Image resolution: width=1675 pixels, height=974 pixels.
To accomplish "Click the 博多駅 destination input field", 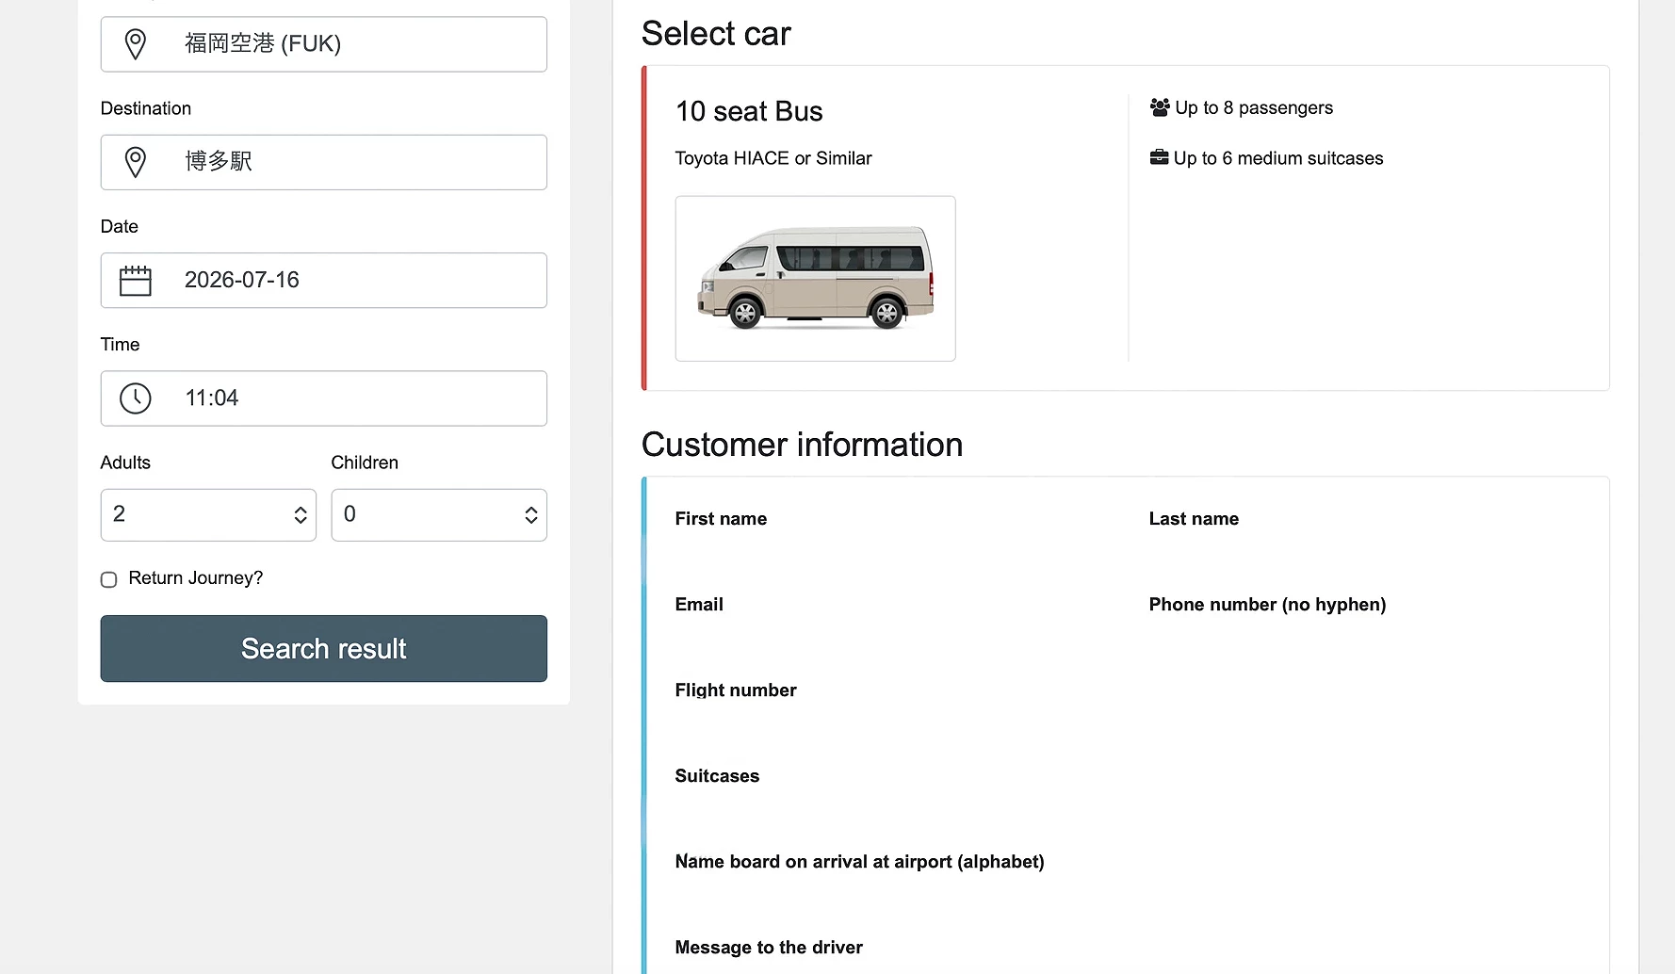I will click(324, 162).
